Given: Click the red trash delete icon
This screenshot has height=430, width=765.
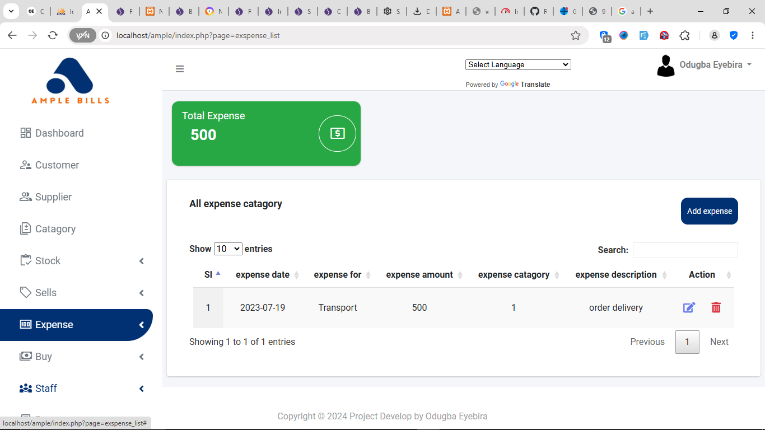Looking at the screenshot, I should (716, 307).
